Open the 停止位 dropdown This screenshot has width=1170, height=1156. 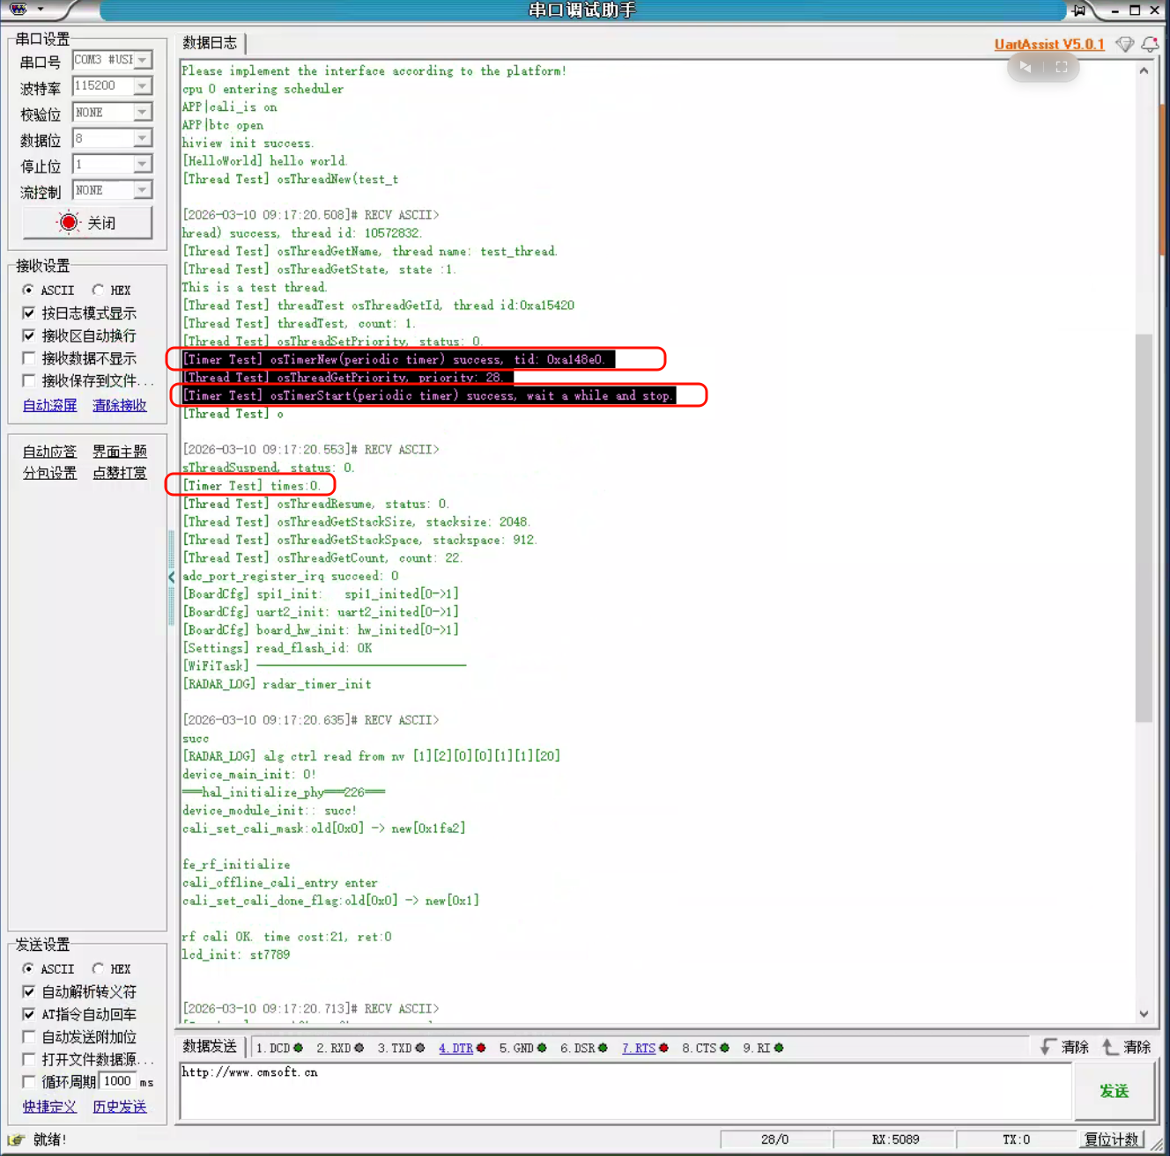(x=143, y=164)
